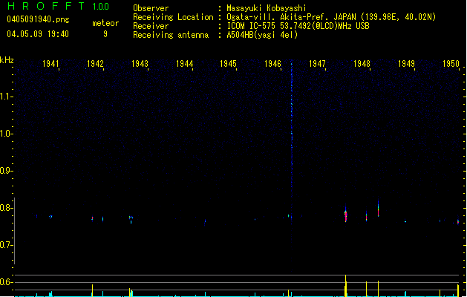Screen dimensions: 467x297
Task: Click the 1943 time marker
Action: point(140,63)
